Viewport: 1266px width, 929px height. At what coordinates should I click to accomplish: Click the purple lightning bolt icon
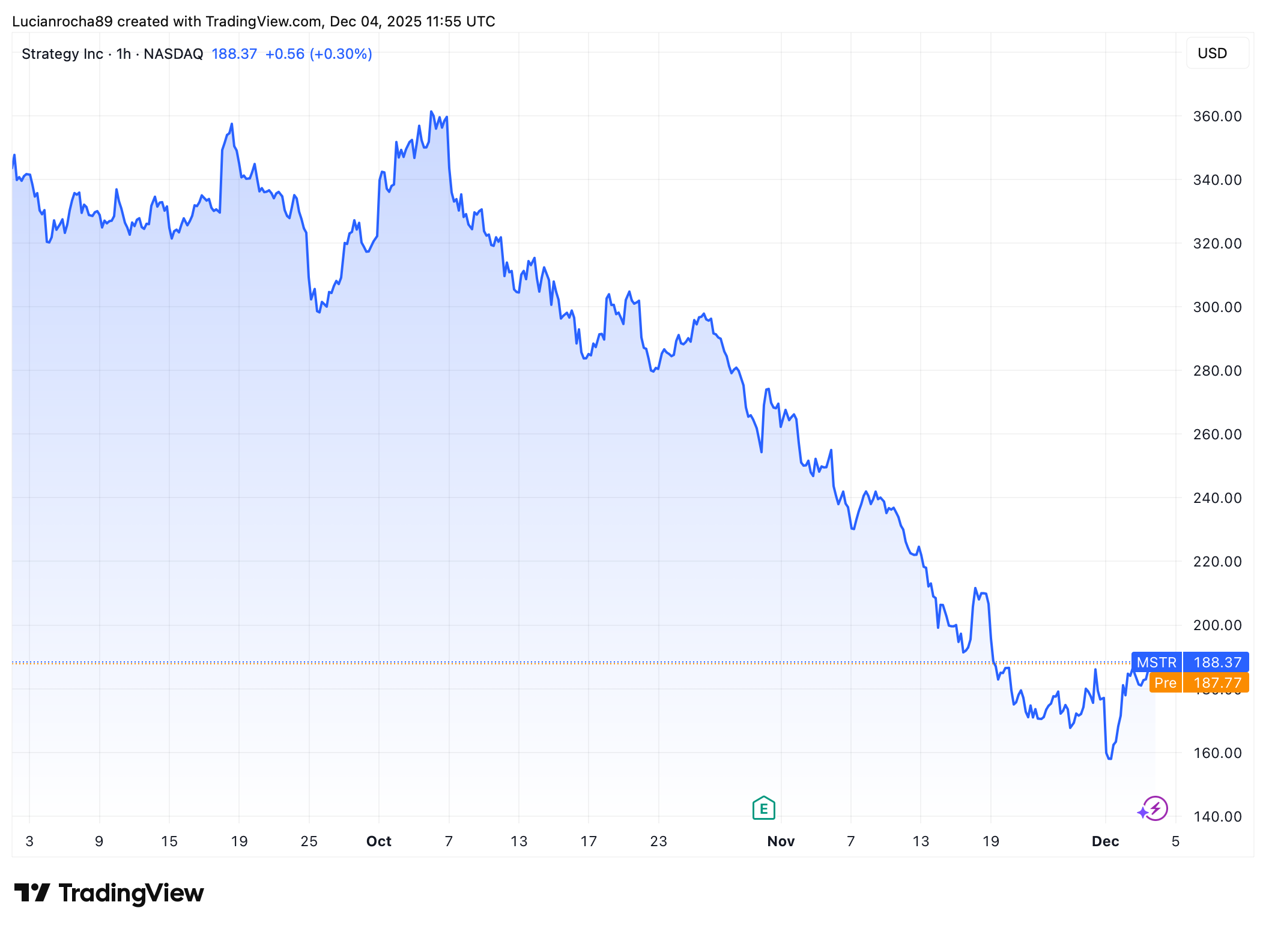1155,808
